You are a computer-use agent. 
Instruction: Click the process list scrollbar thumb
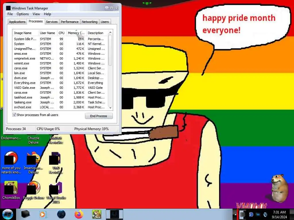click(x=110, y=50)
